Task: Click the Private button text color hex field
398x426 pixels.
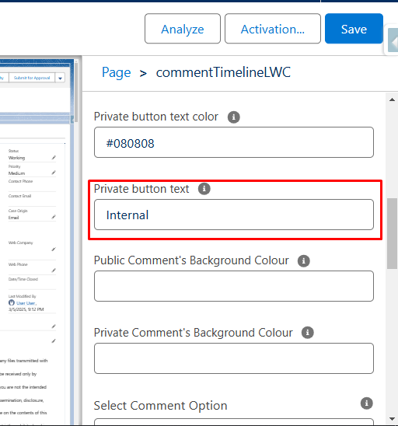Action: pos(234,142)
